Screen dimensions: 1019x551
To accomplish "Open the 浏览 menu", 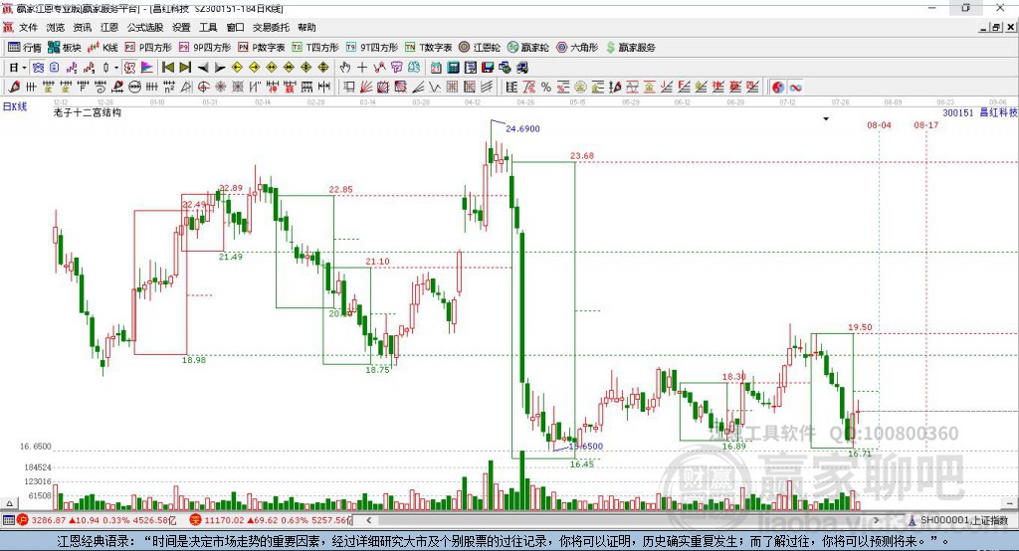I will [x=56, y=27].
